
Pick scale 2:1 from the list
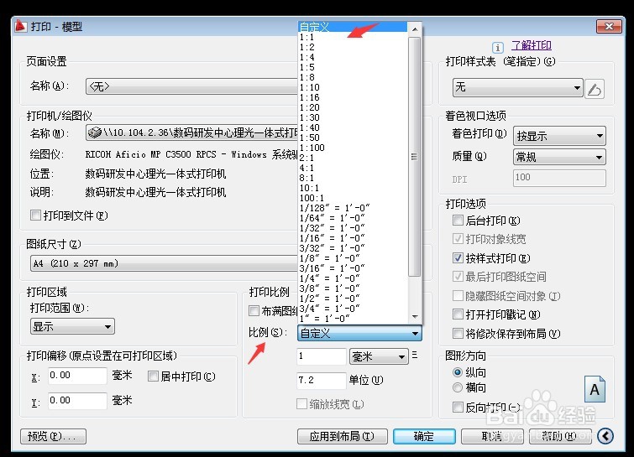[x=353, y=158]
